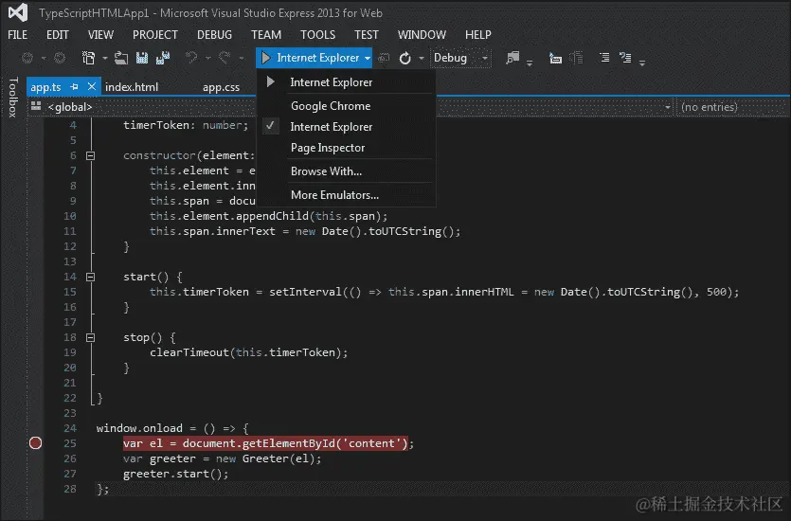Click the greeter.start(); line
The image size is (791, 521).
point(175,474)
